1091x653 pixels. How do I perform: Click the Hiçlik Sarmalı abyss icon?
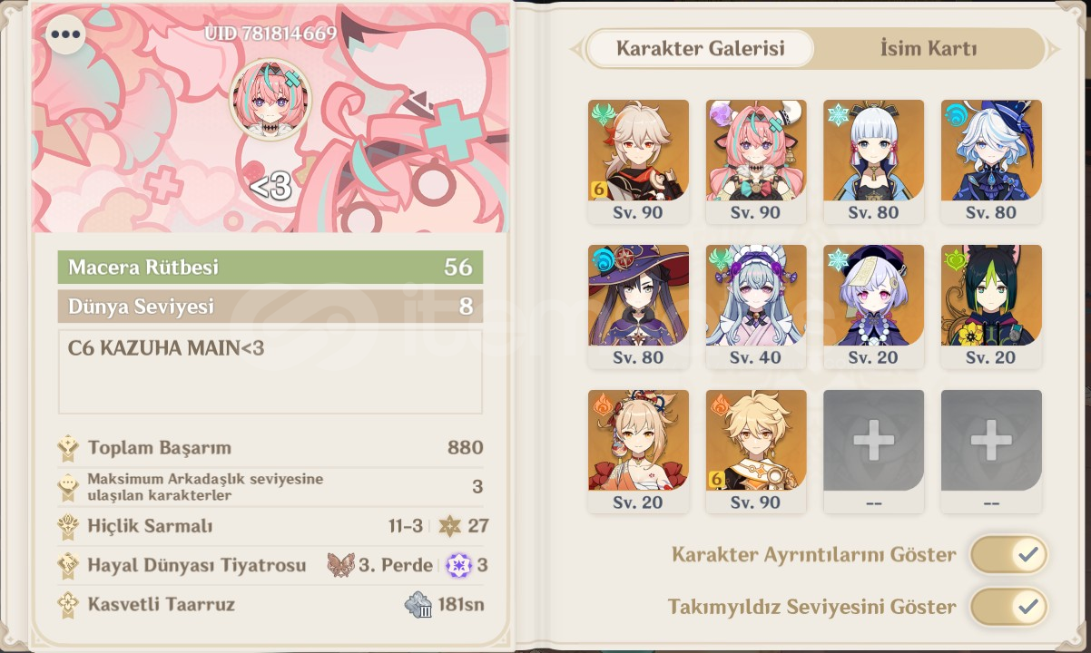pyautogui.click(x=68, y=526)
